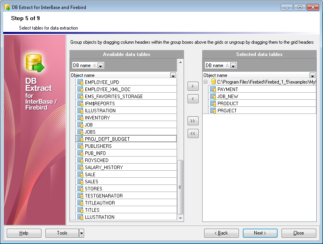This screenshot has width=323, height=244.
Task: Open Object name filter dropdown in Available tables
Action: coord(173,75)
